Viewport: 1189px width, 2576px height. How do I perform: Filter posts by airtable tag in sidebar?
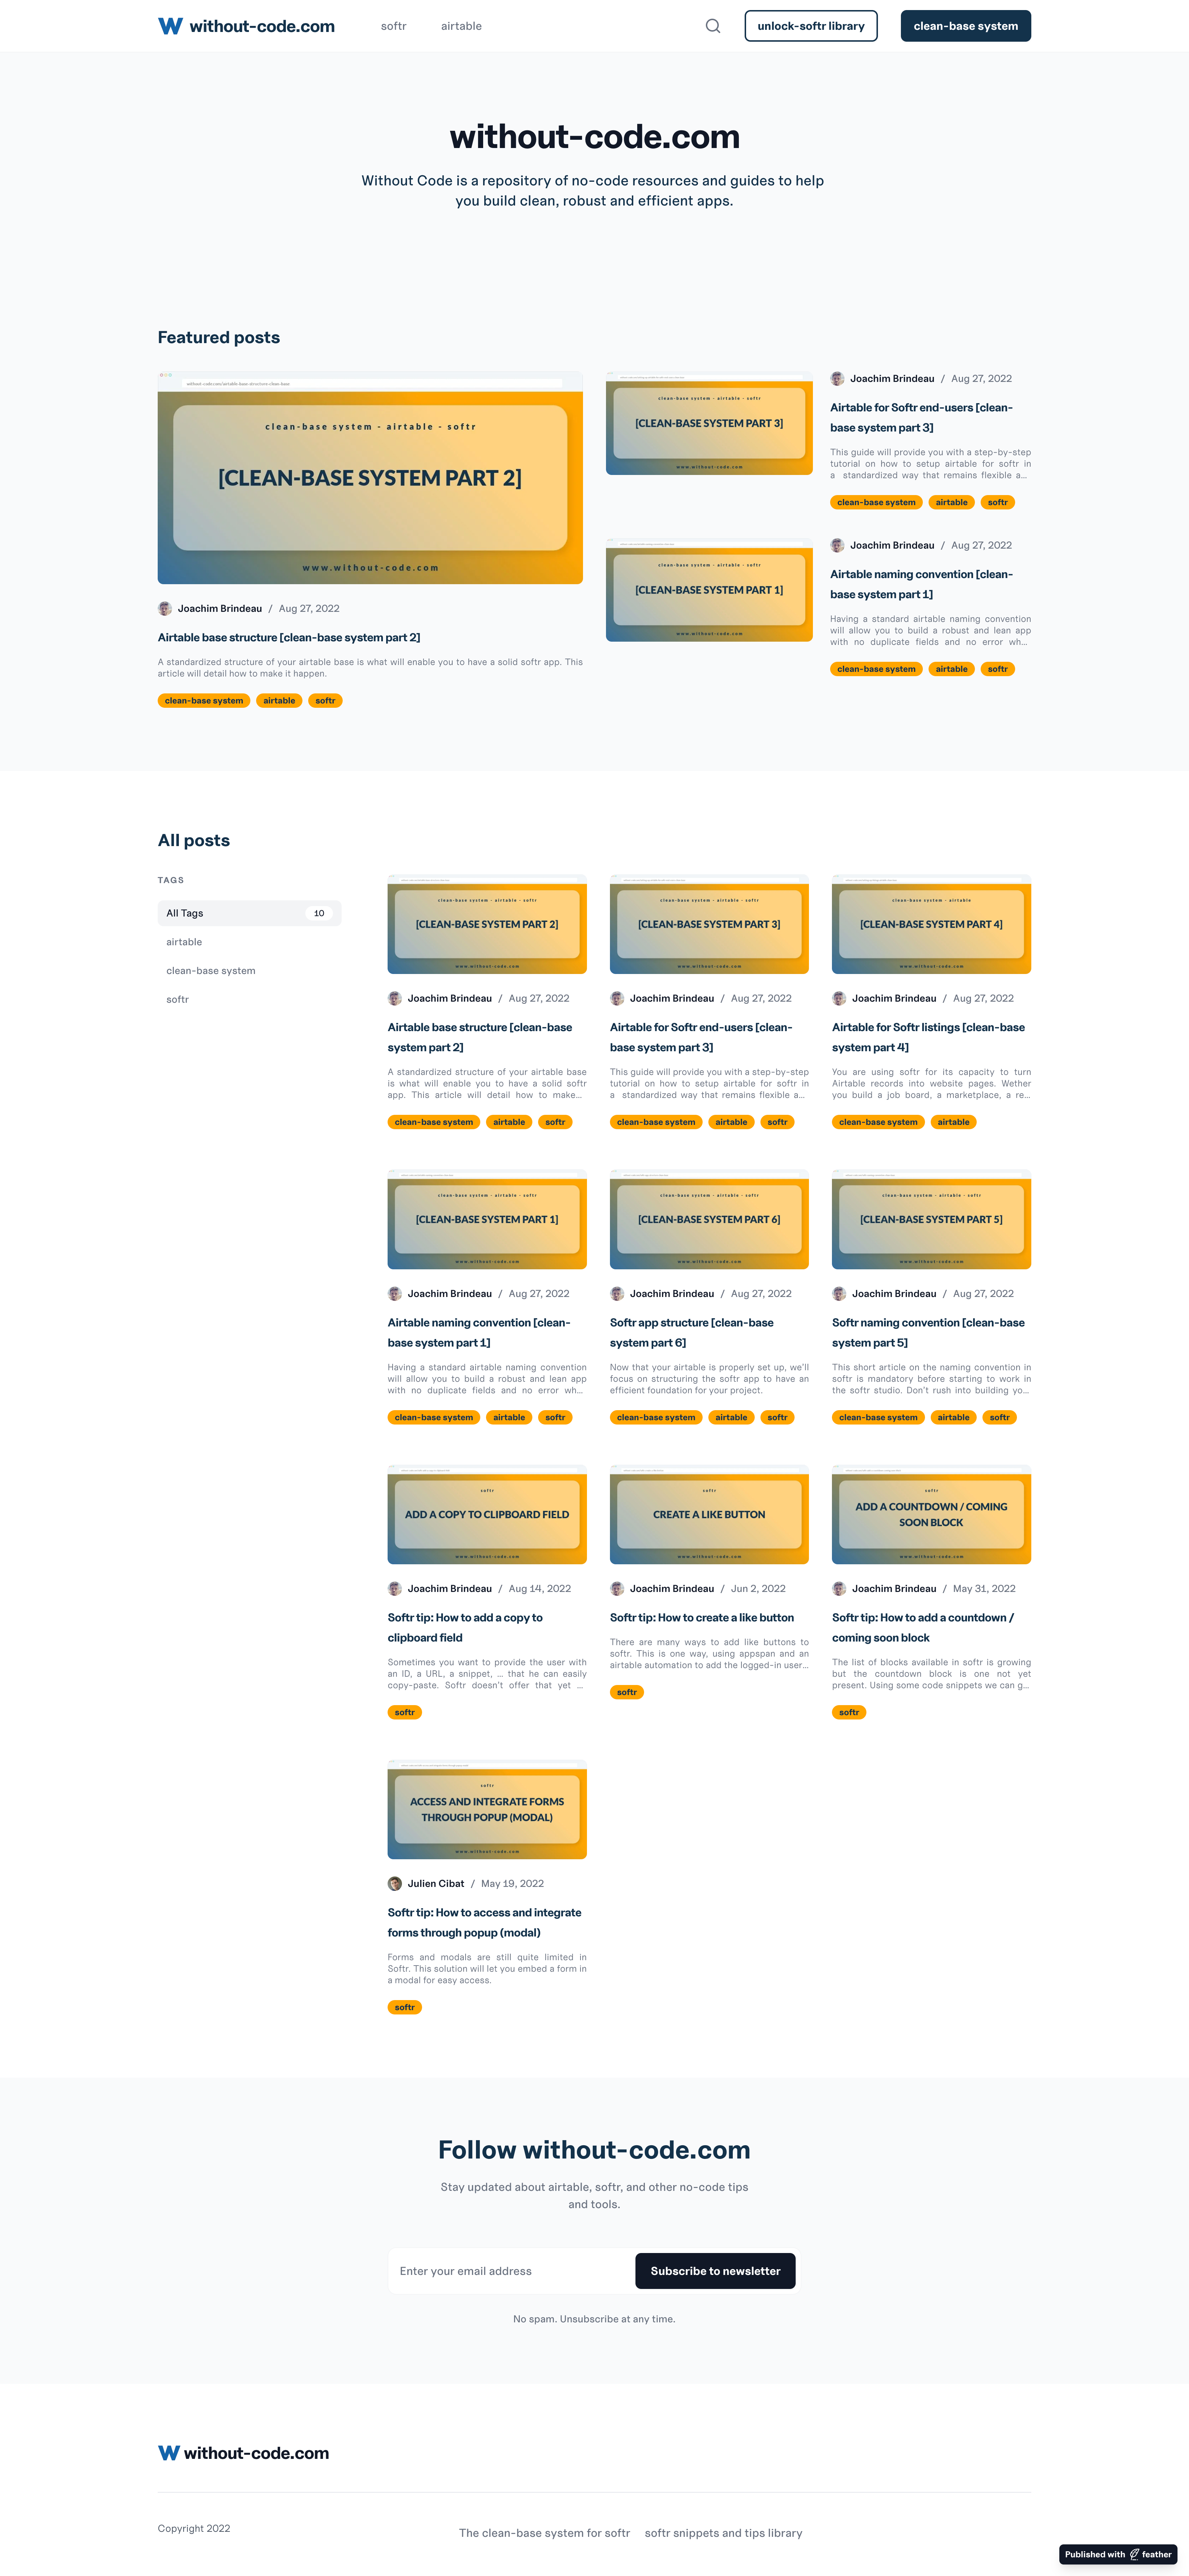184,942
